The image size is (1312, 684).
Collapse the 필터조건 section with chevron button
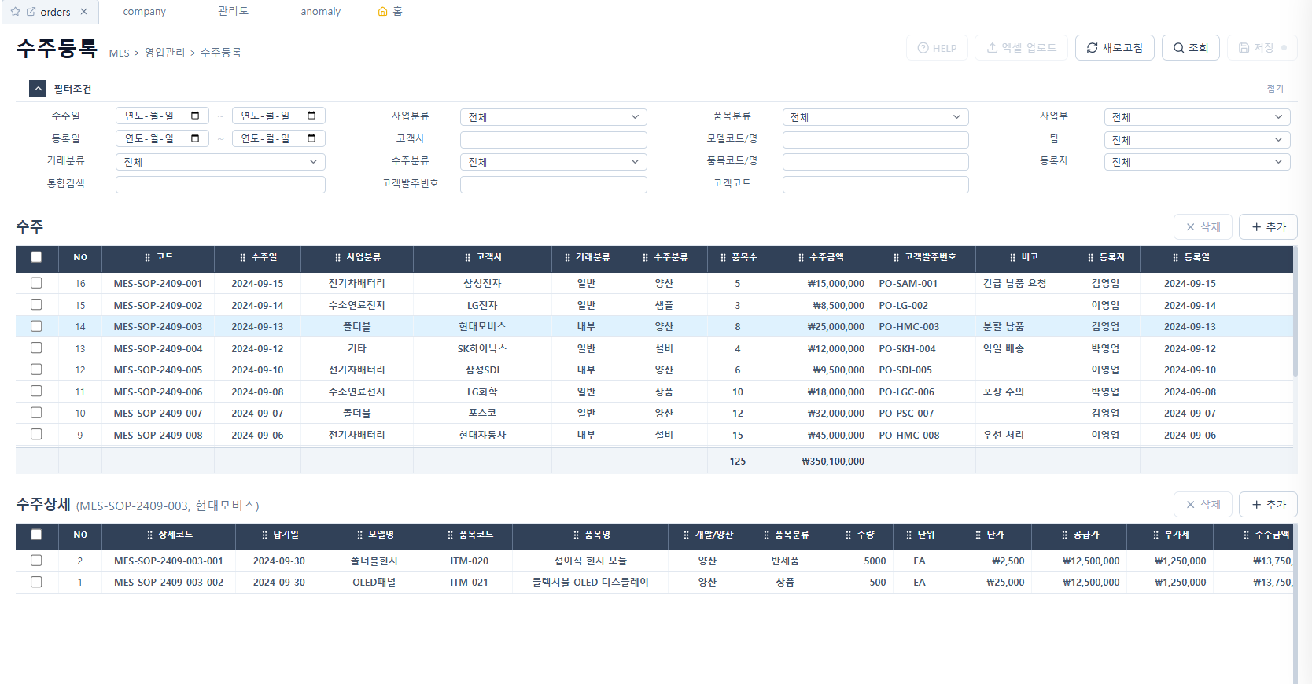coord(38,89)
